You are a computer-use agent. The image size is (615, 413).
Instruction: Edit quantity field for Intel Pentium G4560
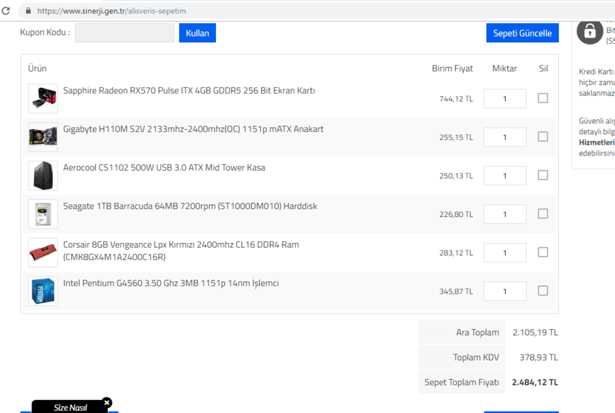pyautogui.click(x=505, y=291)
